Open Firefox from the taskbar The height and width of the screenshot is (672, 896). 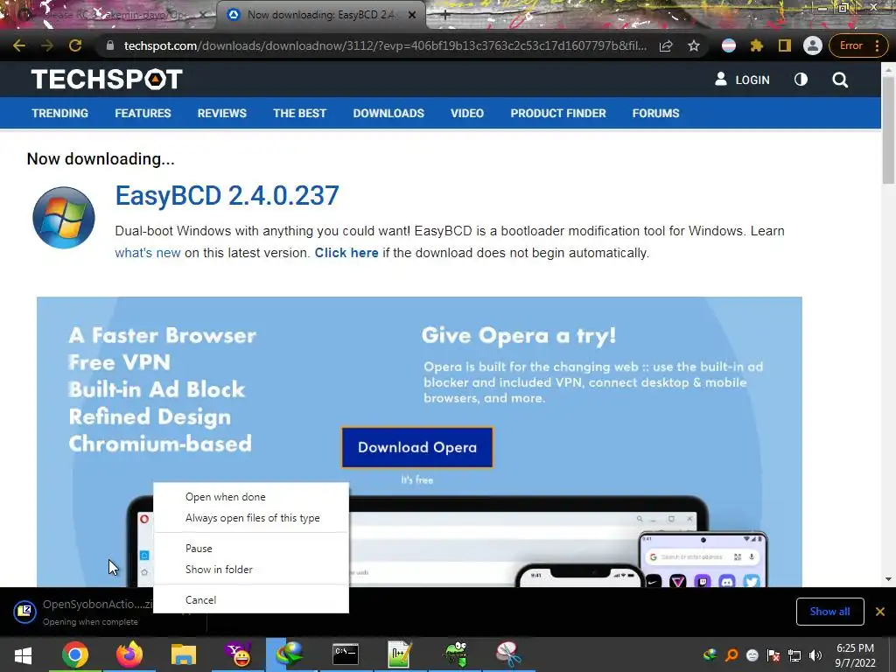[129, 654]
